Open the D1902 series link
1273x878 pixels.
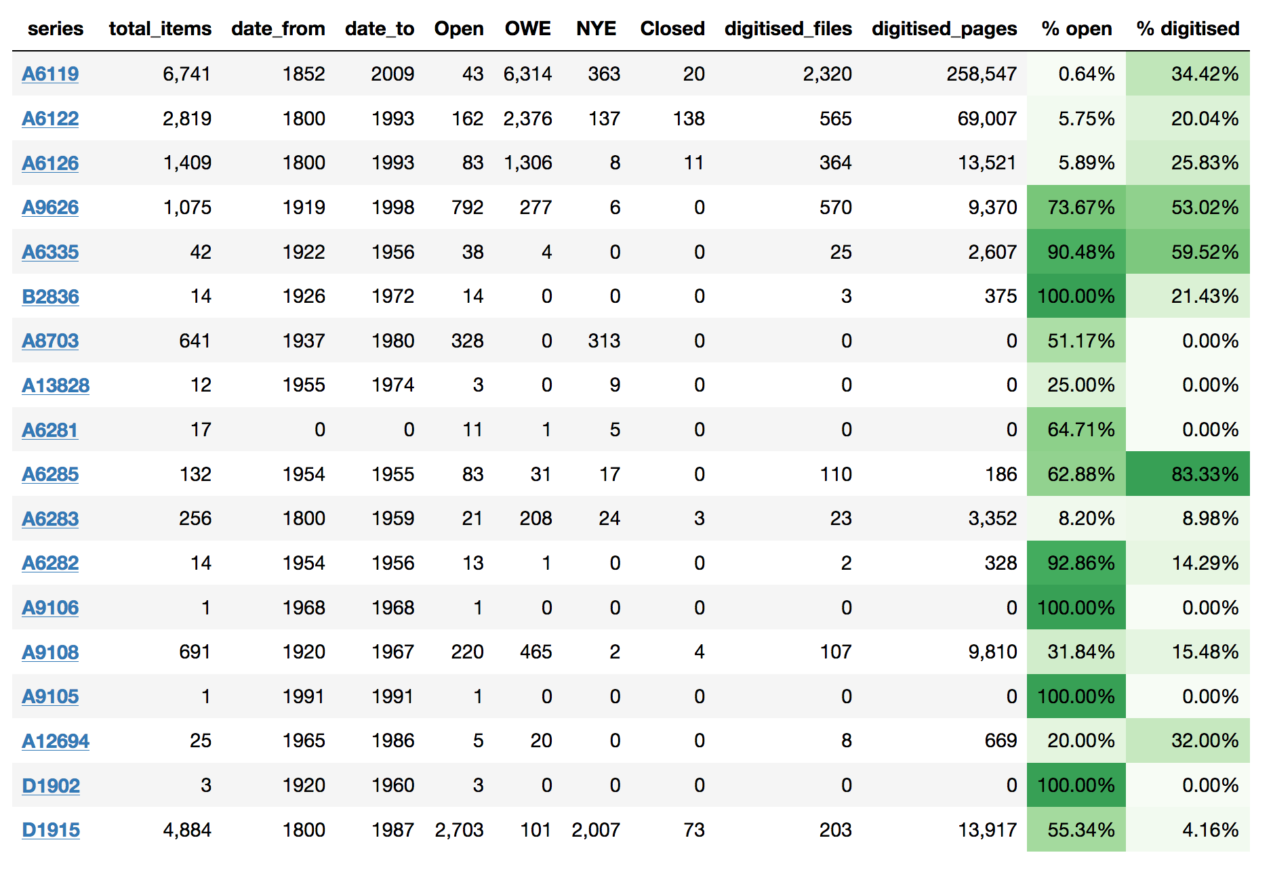pyautogui.click(x=51, y=785)
